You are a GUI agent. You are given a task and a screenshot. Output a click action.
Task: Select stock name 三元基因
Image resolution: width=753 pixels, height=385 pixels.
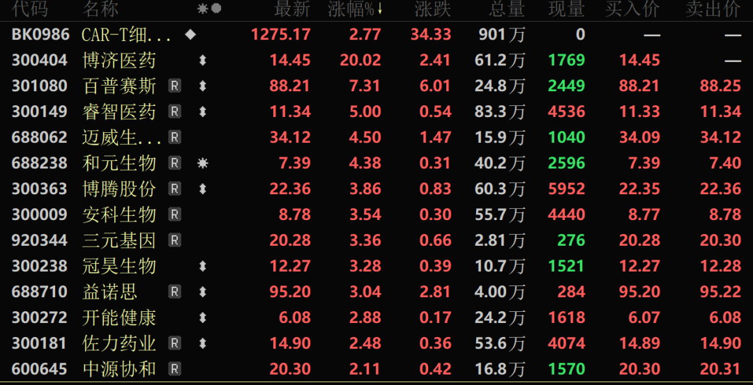coord(119,240)
